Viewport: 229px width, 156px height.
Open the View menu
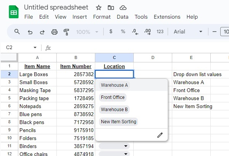click(x=61, y=17)
